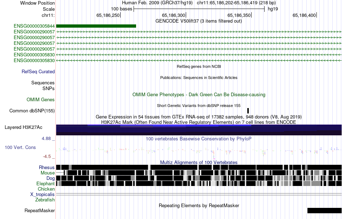Click the RefSeq genes from NCBI title
Image resolution: width=342 pixels, height=219 pixels.
199,66
